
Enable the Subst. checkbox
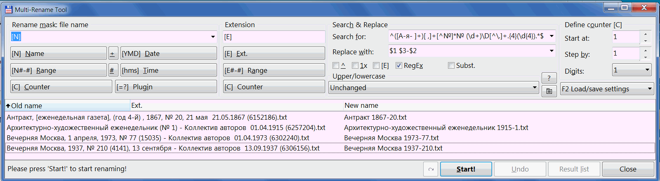click(x=451, y=65)
